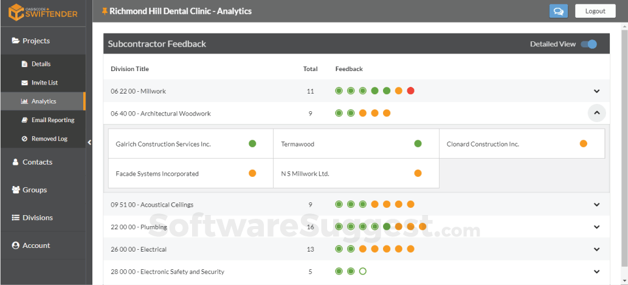Click the Swiftender logo

43,12
